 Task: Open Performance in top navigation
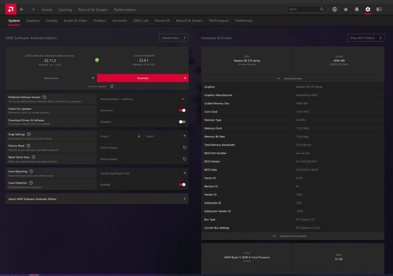(x=125, y=10)
